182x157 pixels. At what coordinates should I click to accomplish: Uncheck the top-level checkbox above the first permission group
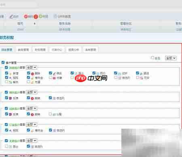[x=3, y=62]
